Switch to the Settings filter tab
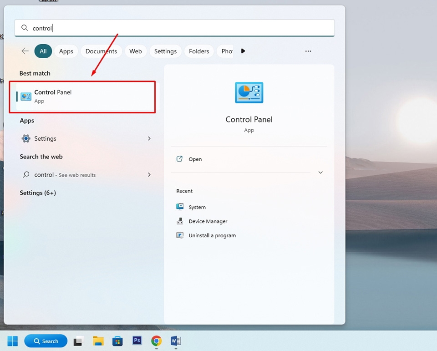437x351 pixels. pyautogui.click(x=165, y=51)
